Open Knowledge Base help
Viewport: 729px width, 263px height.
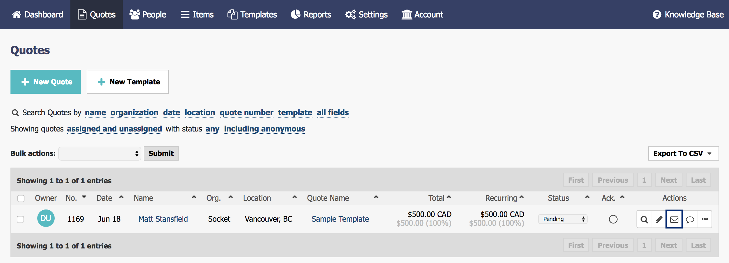[688, 15]
